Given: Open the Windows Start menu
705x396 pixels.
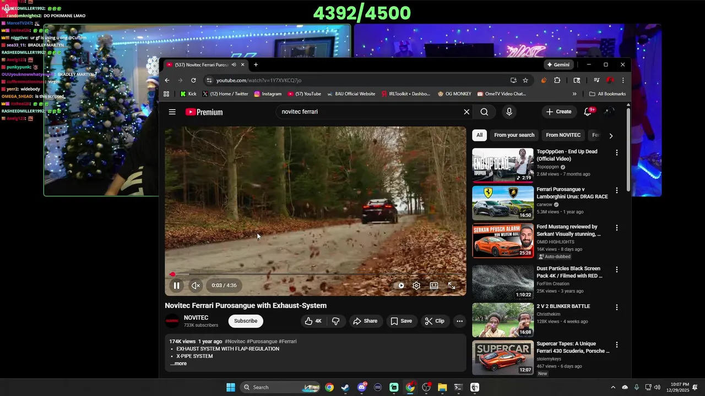Looking at the screenshot, I should tap(231, 387).
